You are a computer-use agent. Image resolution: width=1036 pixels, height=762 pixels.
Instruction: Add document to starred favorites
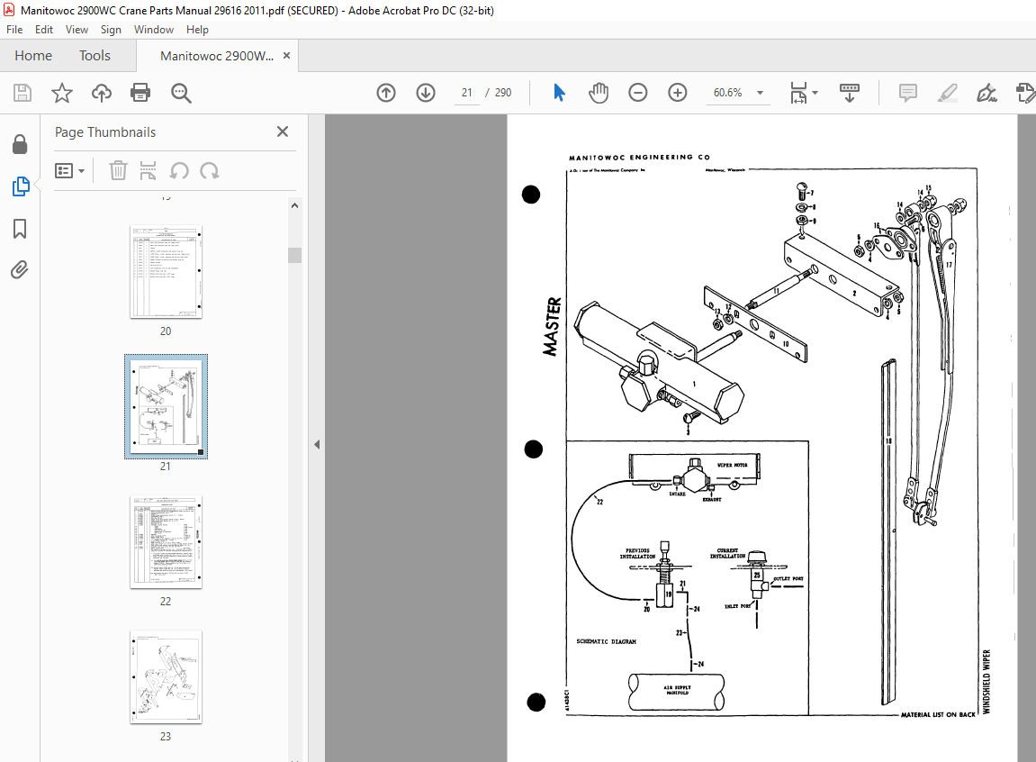point(62,93)
